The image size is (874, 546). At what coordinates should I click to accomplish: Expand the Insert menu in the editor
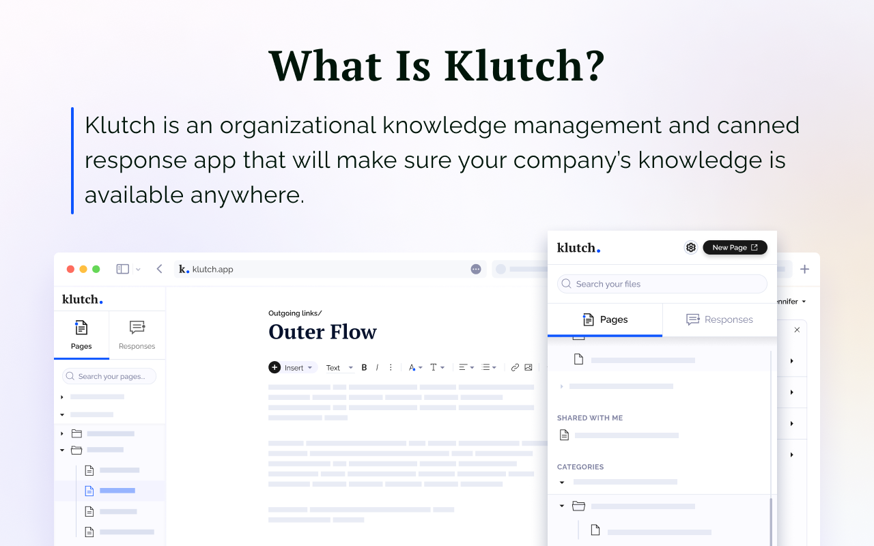click(x=292, y=367)
